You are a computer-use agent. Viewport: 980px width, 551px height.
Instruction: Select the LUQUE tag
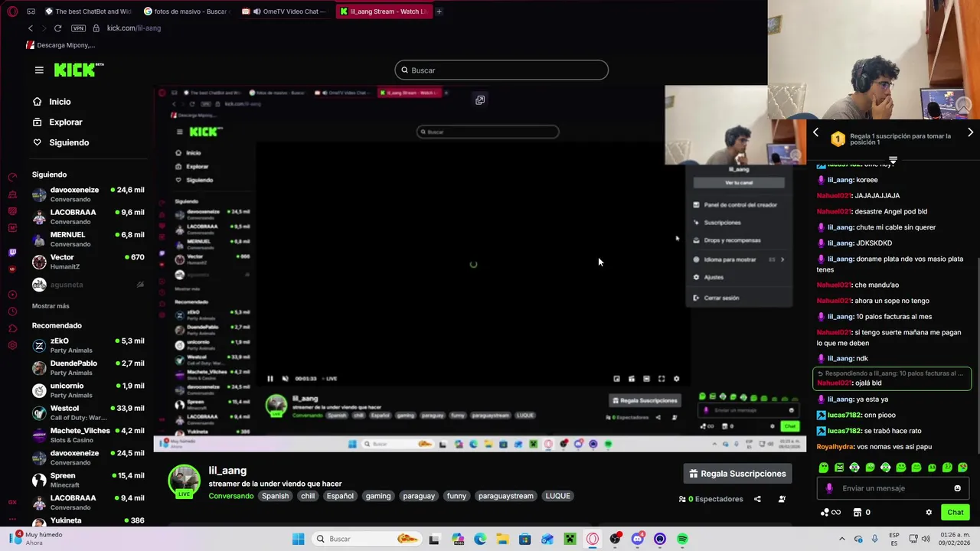tap(557, 496)
